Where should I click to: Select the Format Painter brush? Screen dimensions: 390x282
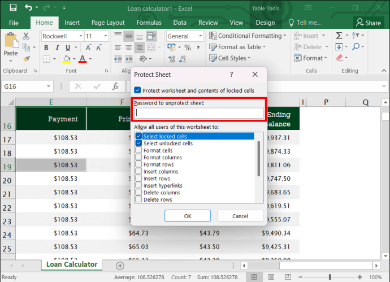[27, 59]
